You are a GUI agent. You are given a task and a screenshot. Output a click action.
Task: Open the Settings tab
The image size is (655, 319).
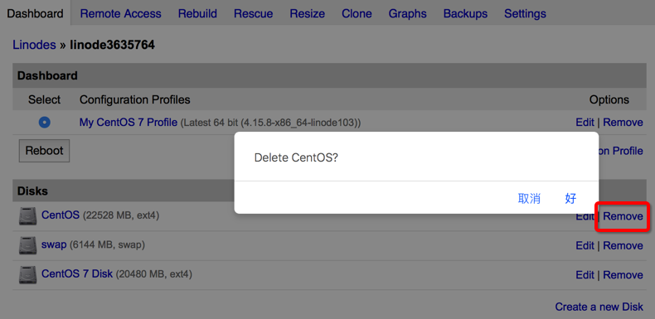(x=525, y=14)
